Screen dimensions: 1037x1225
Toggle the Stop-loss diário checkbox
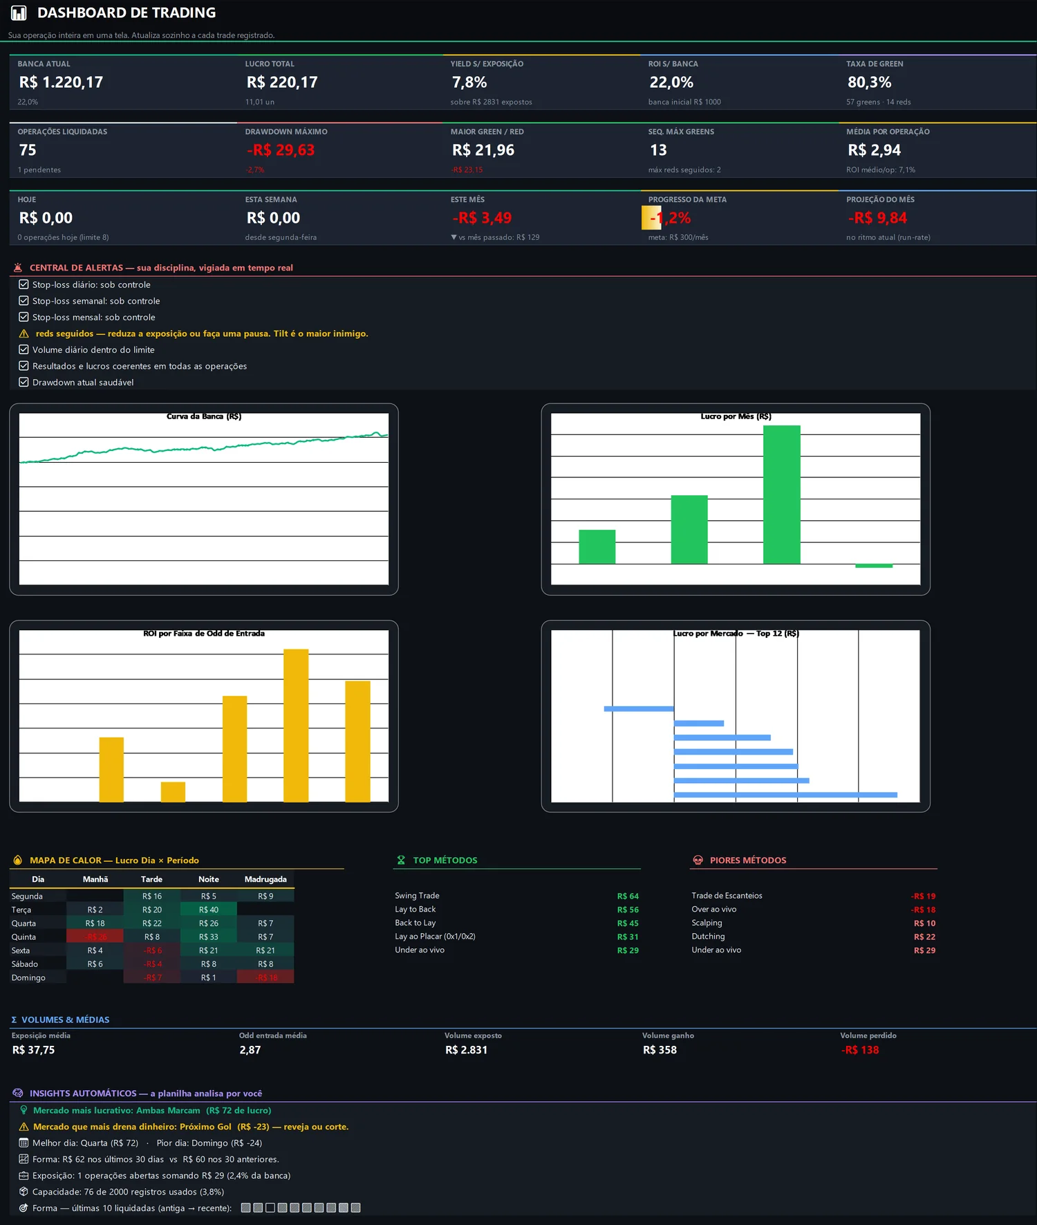pyautogui.click(x=24, y=284)
